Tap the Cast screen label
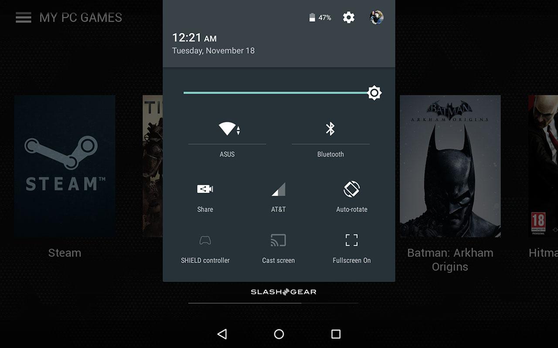Screen dimensions: 558x348 click(x=279, y=261)
